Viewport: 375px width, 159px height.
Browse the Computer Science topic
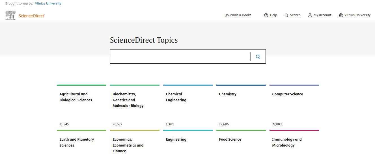tap(287, 94)
